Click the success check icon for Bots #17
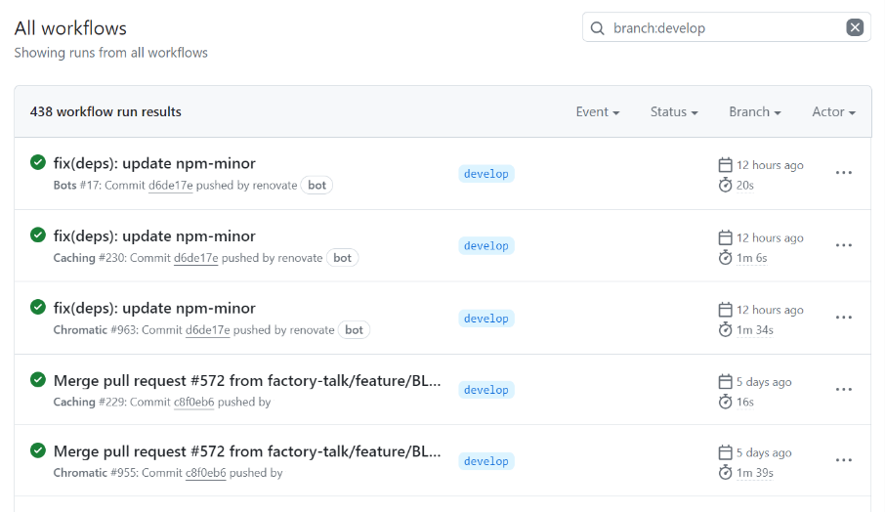 (x=38, y=162)
